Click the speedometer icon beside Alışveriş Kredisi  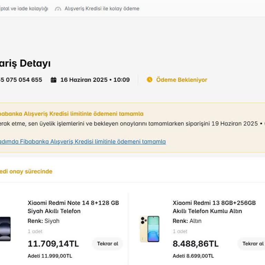point(58,9)
